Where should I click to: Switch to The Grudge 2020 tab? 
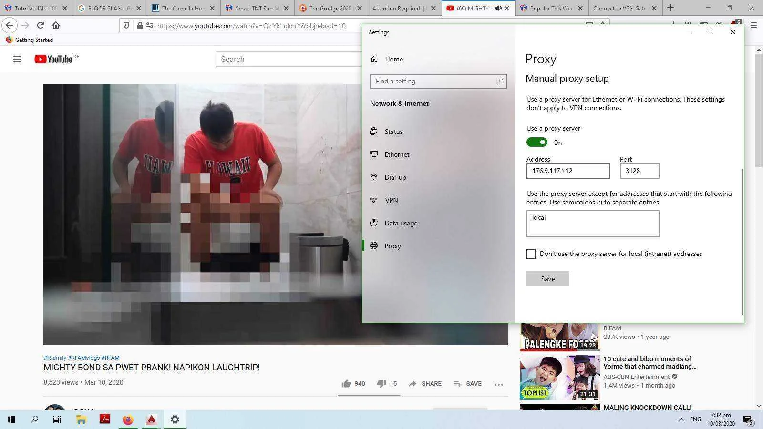click(330, 8)
